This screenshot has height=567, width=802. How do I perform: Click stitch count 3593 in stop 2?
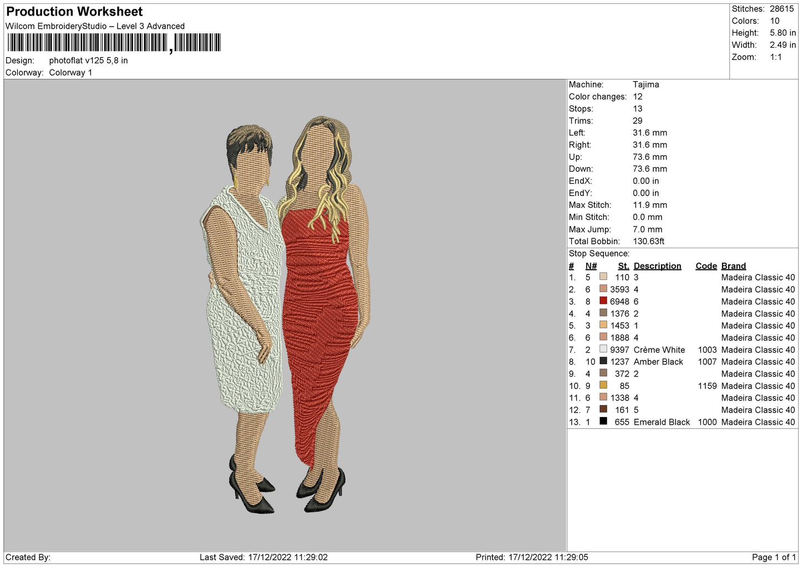tap(619, 289)
